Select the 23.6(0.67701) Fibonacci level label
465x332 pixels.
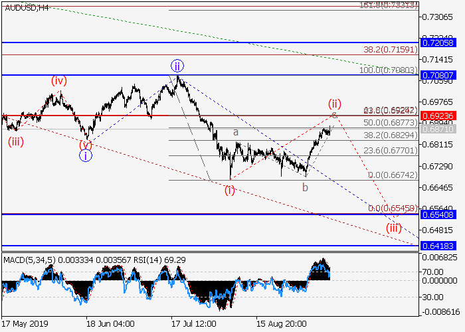pyautogui.click(x=392, y=151)
